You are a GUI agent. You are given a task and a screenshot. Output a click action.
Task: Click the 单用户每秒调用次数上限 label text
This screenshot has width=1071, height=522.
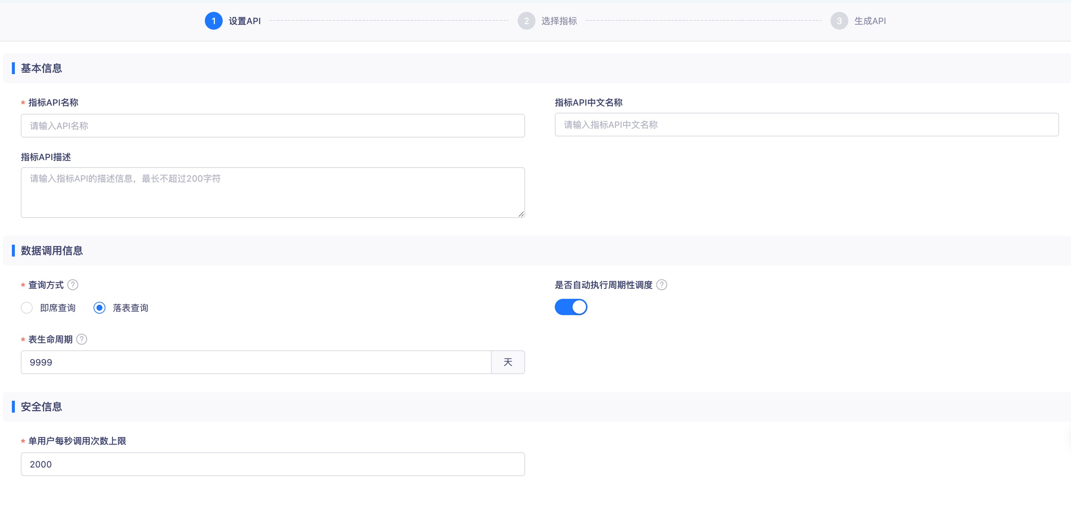(x=77, y=441)
